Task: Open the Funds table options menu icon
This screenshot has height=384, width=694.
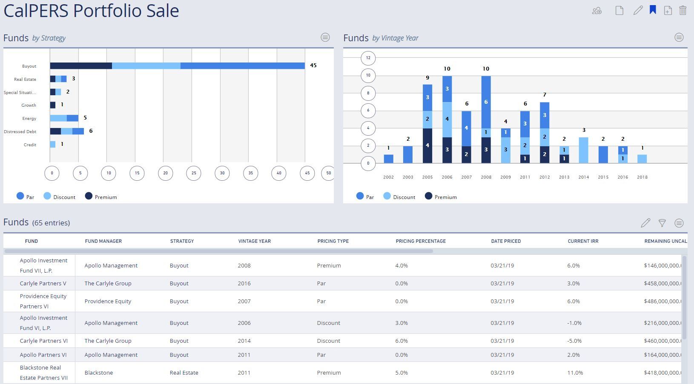Action: (x=679, y=223)
